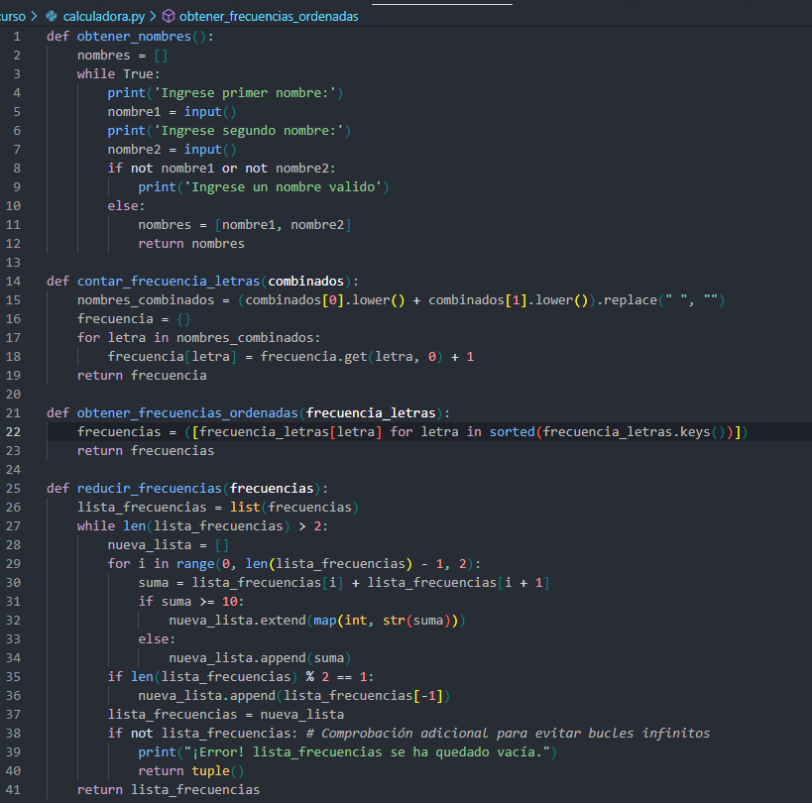The height and width of the screenshot is (803, 812).
Task: Click 'while len(lista_frecuencias) > 2:' line
Action: [202, 526]
